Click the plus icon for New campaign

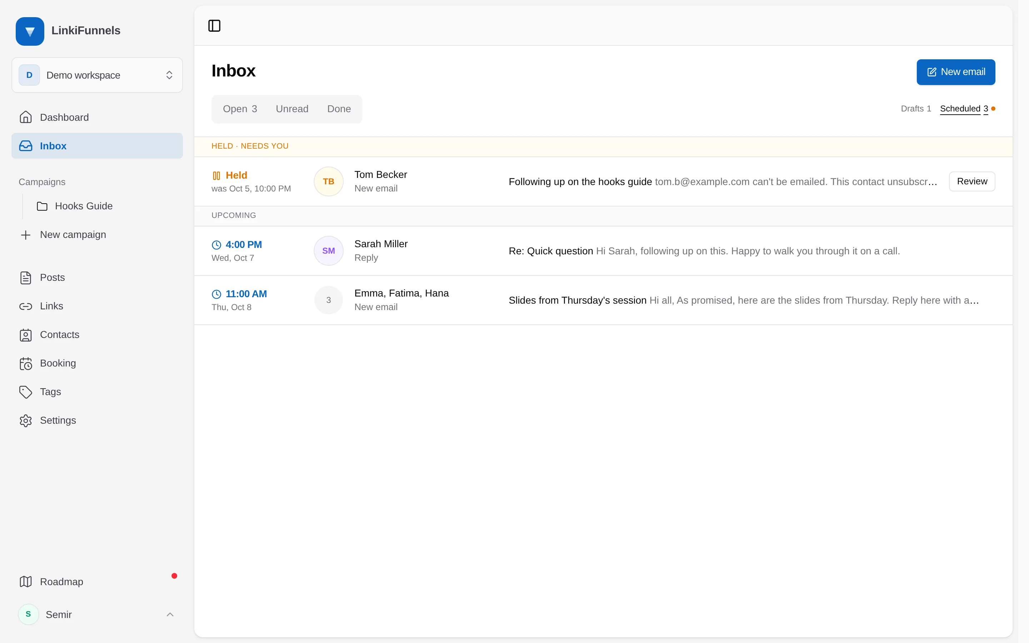[x=25, y=235]
